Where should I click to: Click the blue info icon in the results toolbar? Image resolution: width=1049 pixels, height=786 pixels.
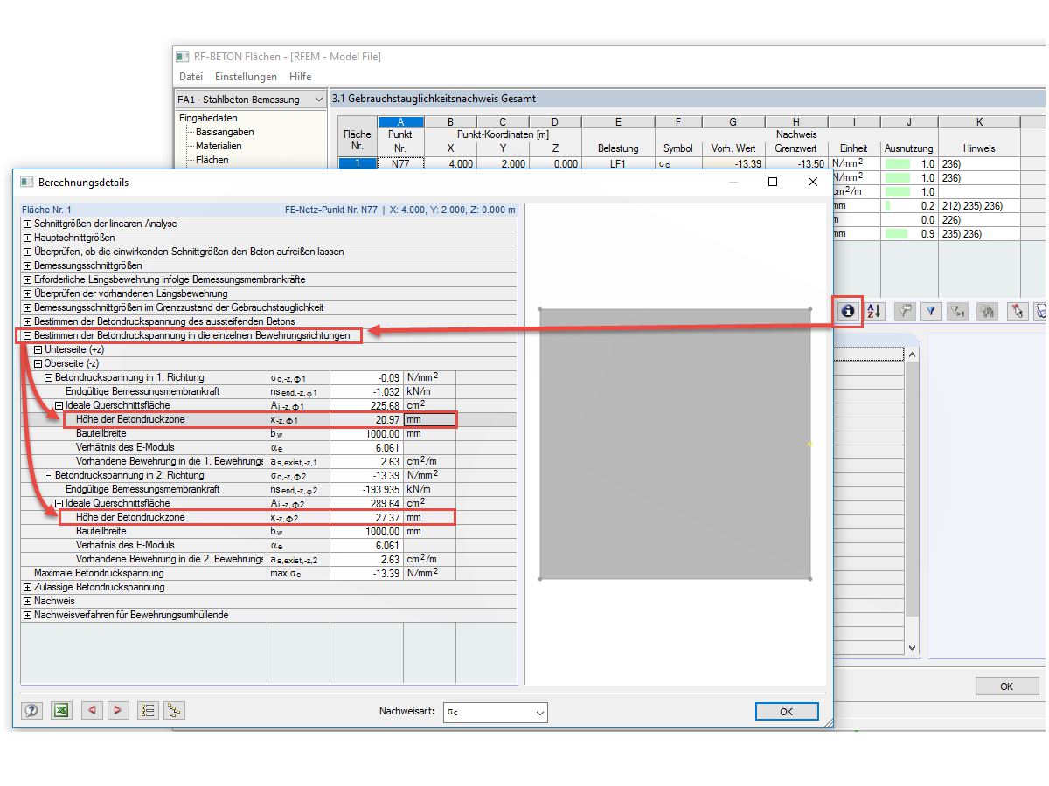pos(847,311)
